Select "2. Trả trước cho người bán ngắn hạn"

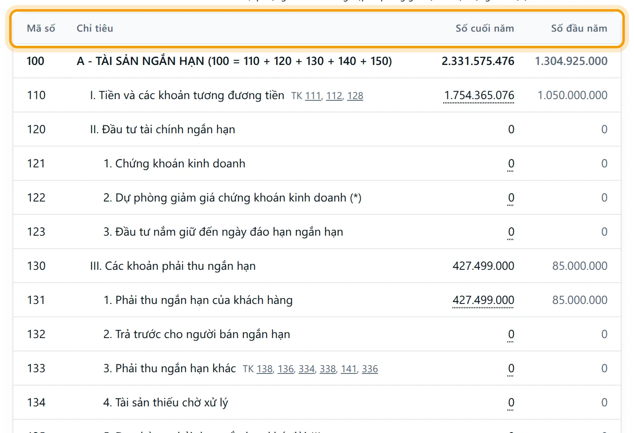pyautogui.click(x=197, y=334)
